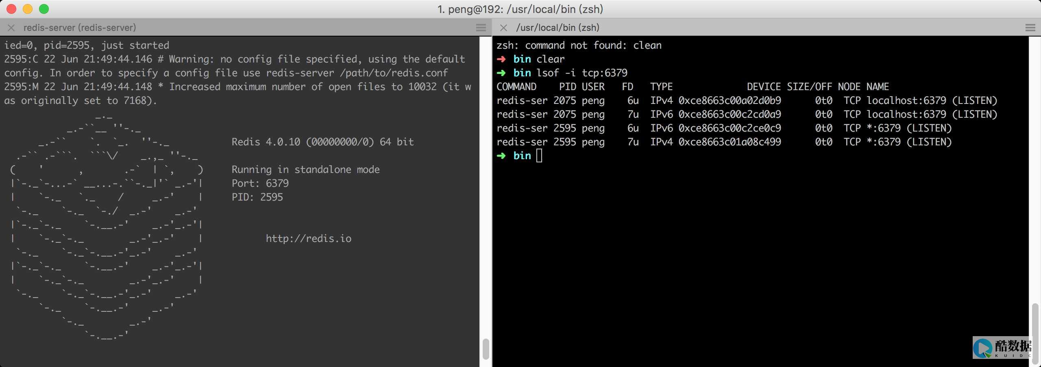Viewport: 1041px width, 367px height.
Task: Click the http://redis.io link
Action: click(309, 238)
